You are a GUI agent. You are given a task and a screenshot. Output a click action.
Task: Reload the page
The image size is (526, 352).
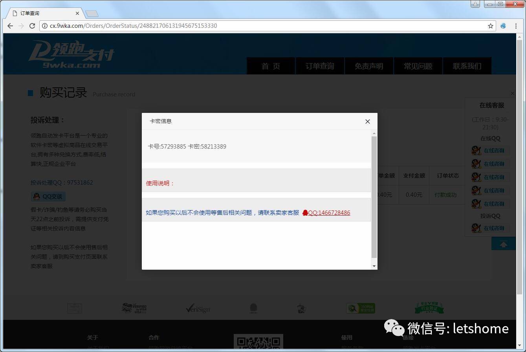(33, 26)
